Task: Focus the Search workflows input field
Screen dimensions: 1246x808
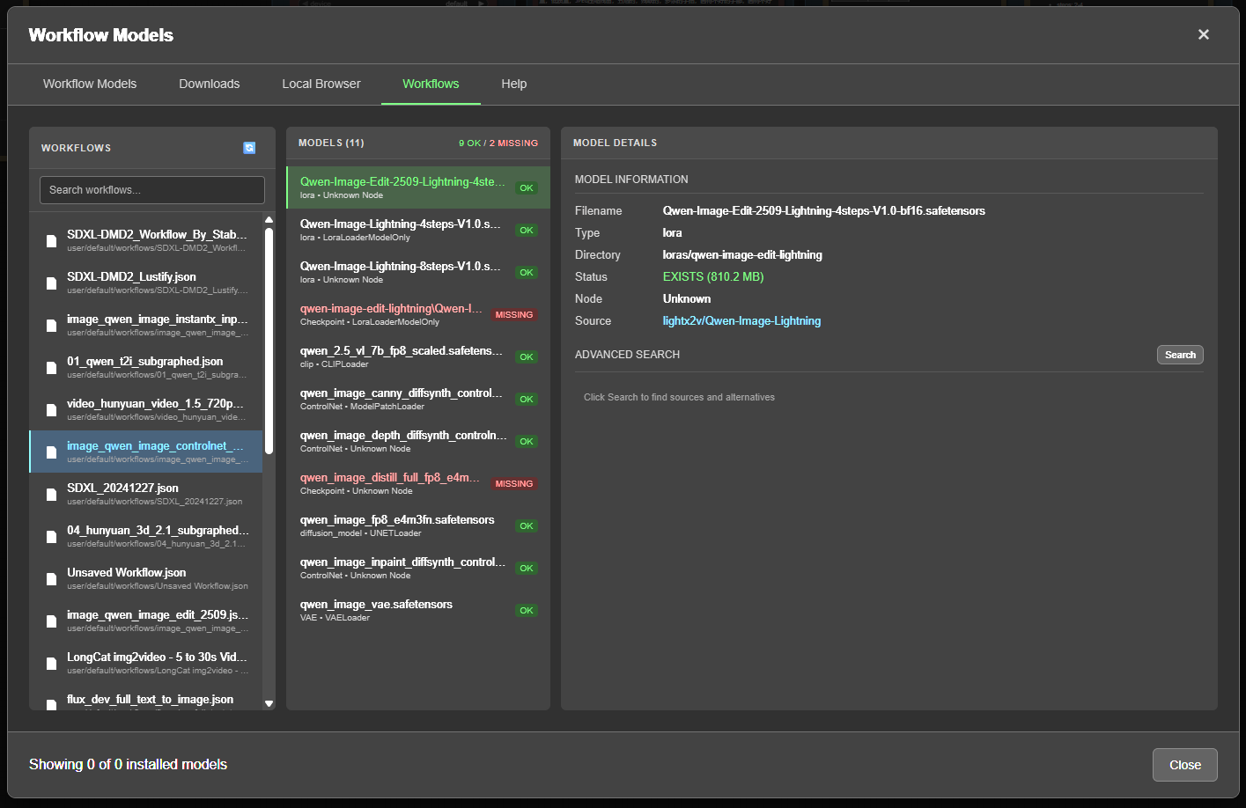Action: coord(152,190)
